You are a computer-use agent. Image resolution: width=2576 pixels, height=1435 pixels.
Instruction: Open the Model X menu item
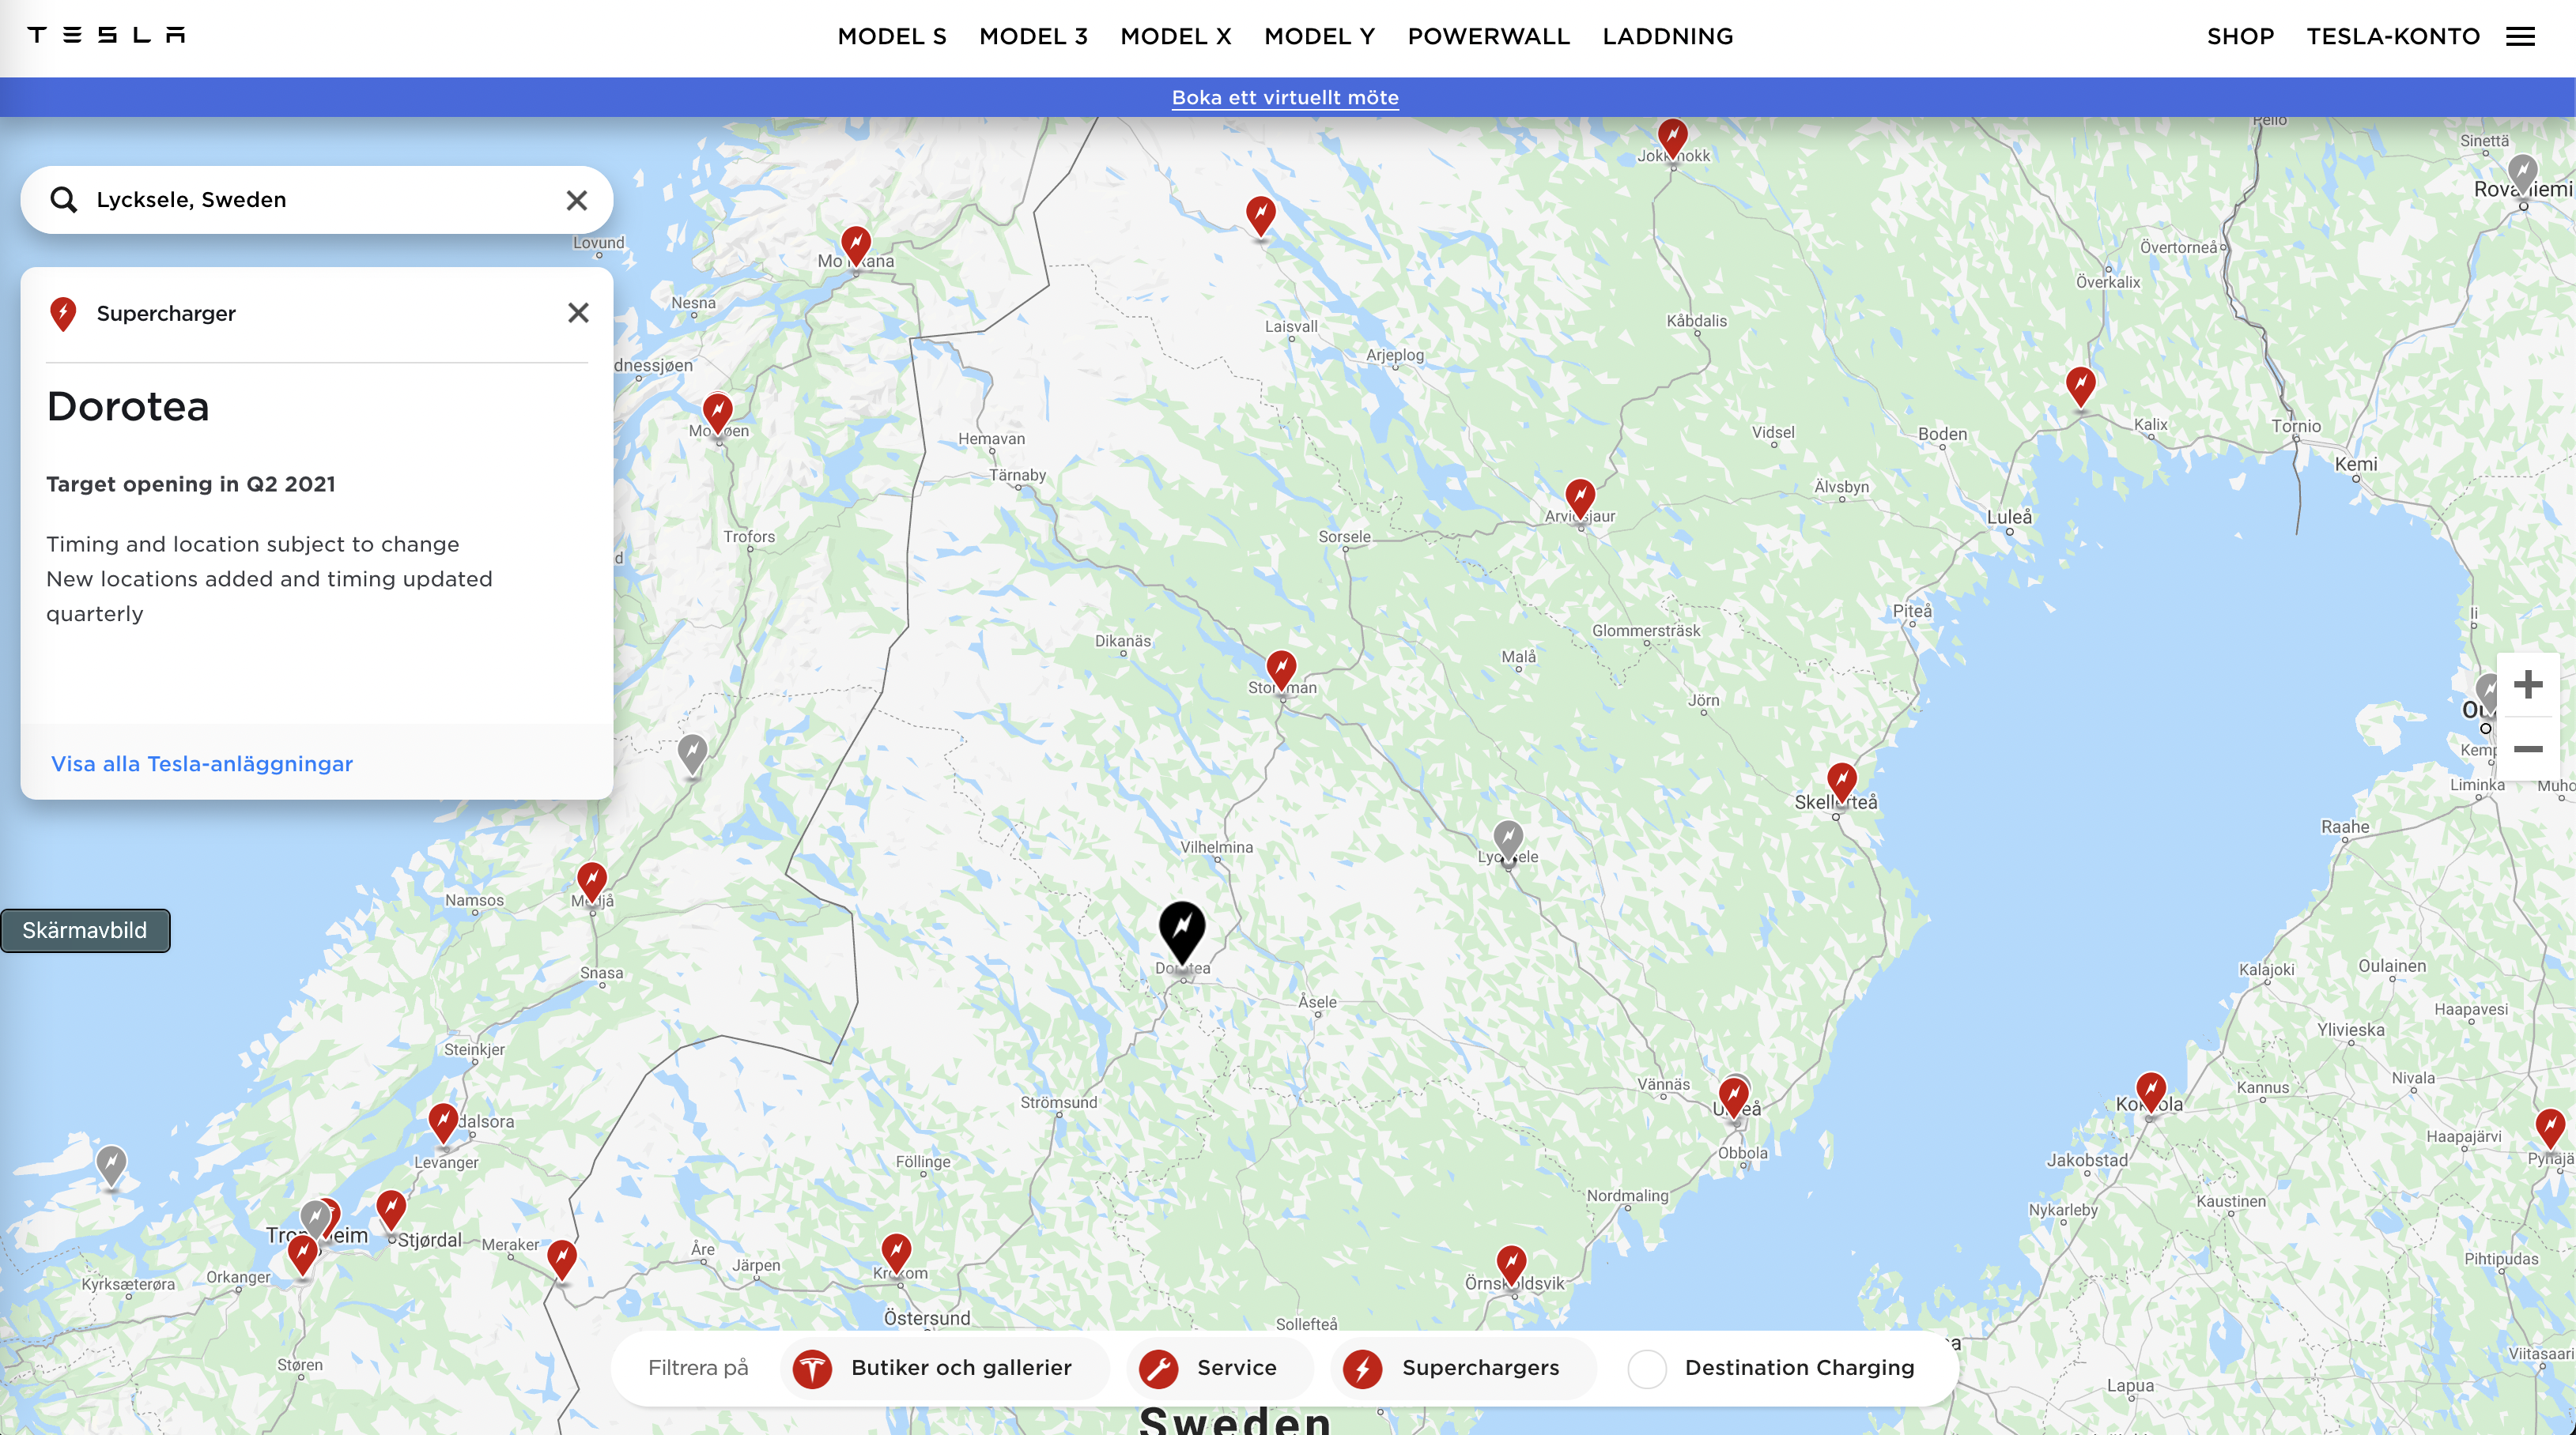1175,37
